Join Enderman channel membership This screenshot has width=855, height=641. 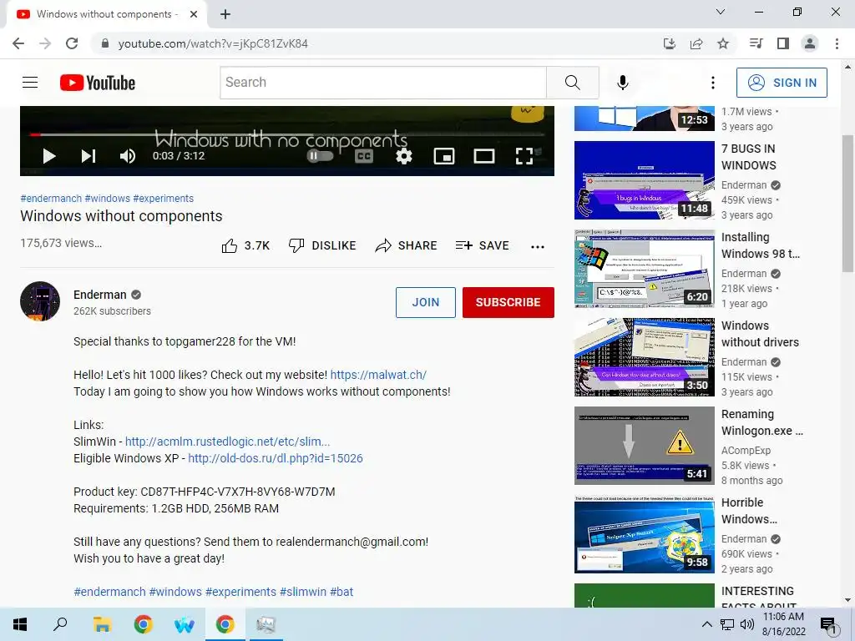pos(426,302)
